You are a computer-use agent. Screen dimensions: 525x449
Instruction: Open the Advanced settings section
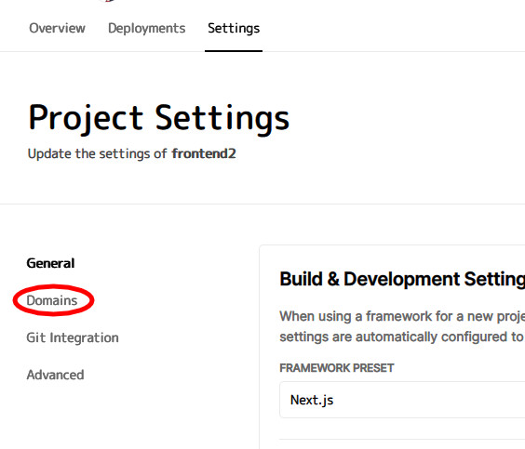[x=55, y=375]
